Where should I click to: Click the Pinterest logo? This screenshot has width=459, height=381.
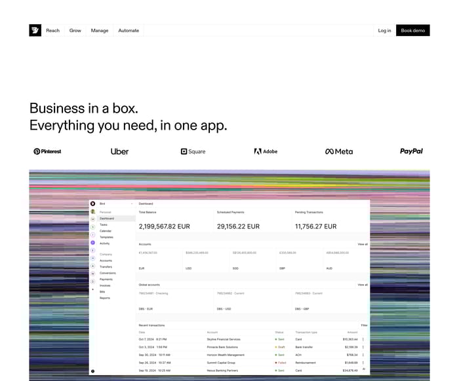[47, 151]
